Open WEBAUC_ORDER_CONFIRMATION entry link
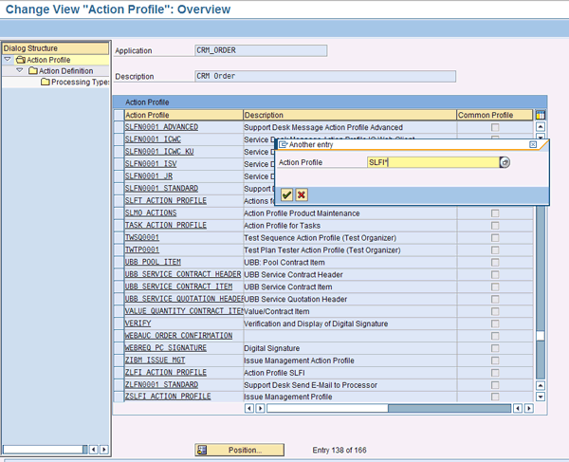Viewport: 569px width, 462px height. (x=178, y=336)
